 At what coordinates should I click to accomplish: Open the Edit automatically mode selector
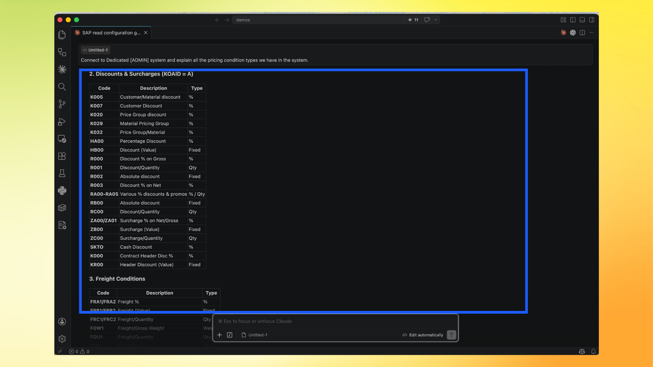(423, 335)
